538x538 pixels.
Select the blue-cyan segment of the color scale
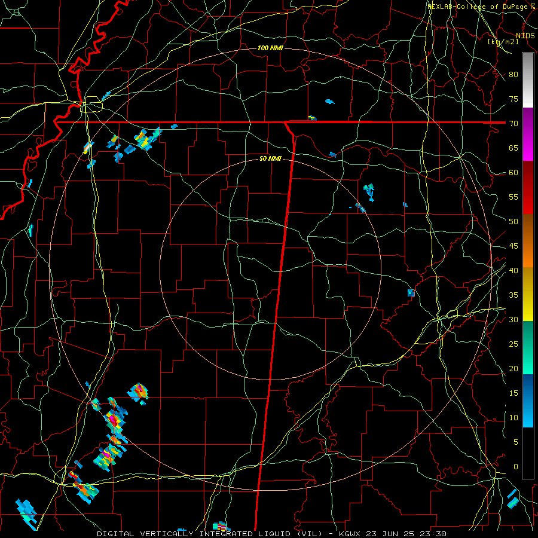coord(528,401)
